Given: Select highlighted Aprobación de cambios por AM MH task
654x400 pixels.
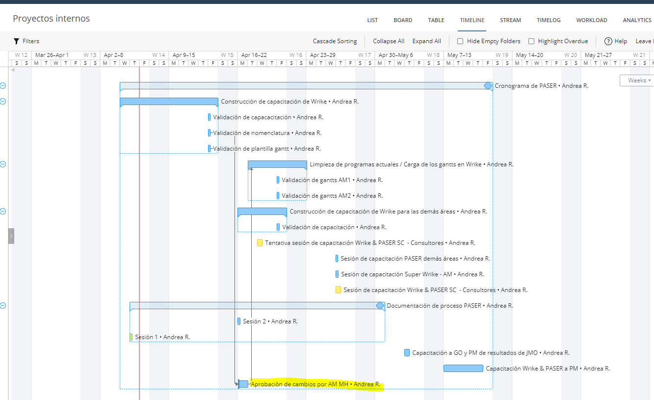Looking at the screenshot, I should click(315, 384).
